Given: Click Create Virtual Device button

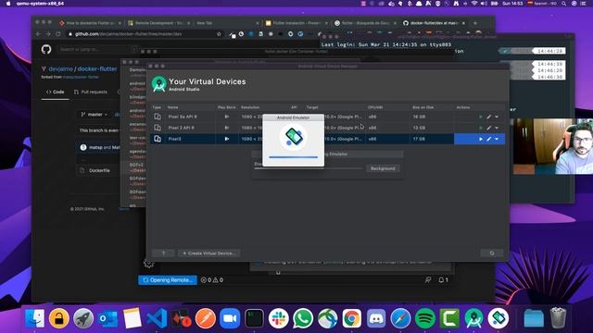Looking at the screenshot, I should click(208, 253).
